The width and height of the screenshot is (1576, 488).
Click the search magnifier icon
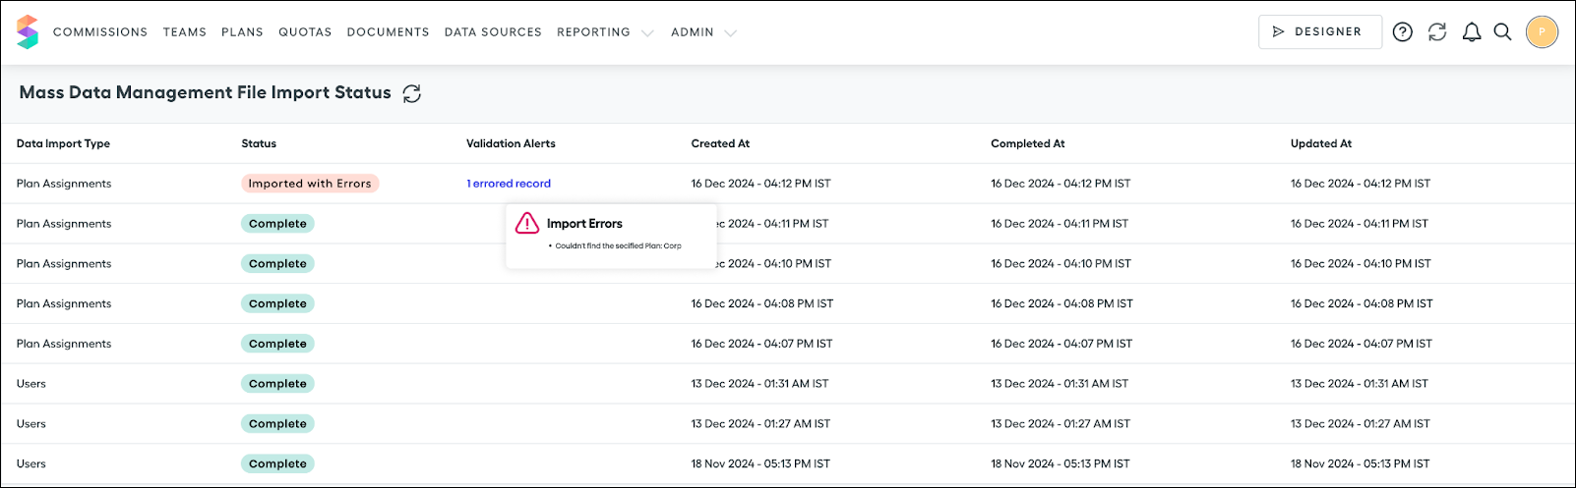(1502, 32)
